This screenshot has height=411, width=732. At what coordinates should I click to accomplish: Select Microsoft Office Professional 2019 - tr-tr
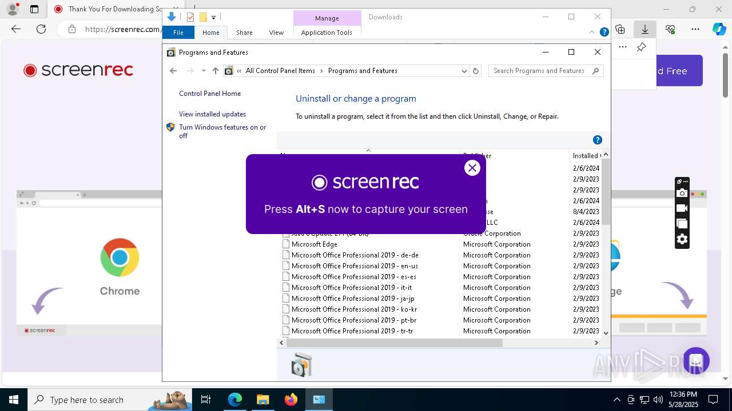coord(352,331)
